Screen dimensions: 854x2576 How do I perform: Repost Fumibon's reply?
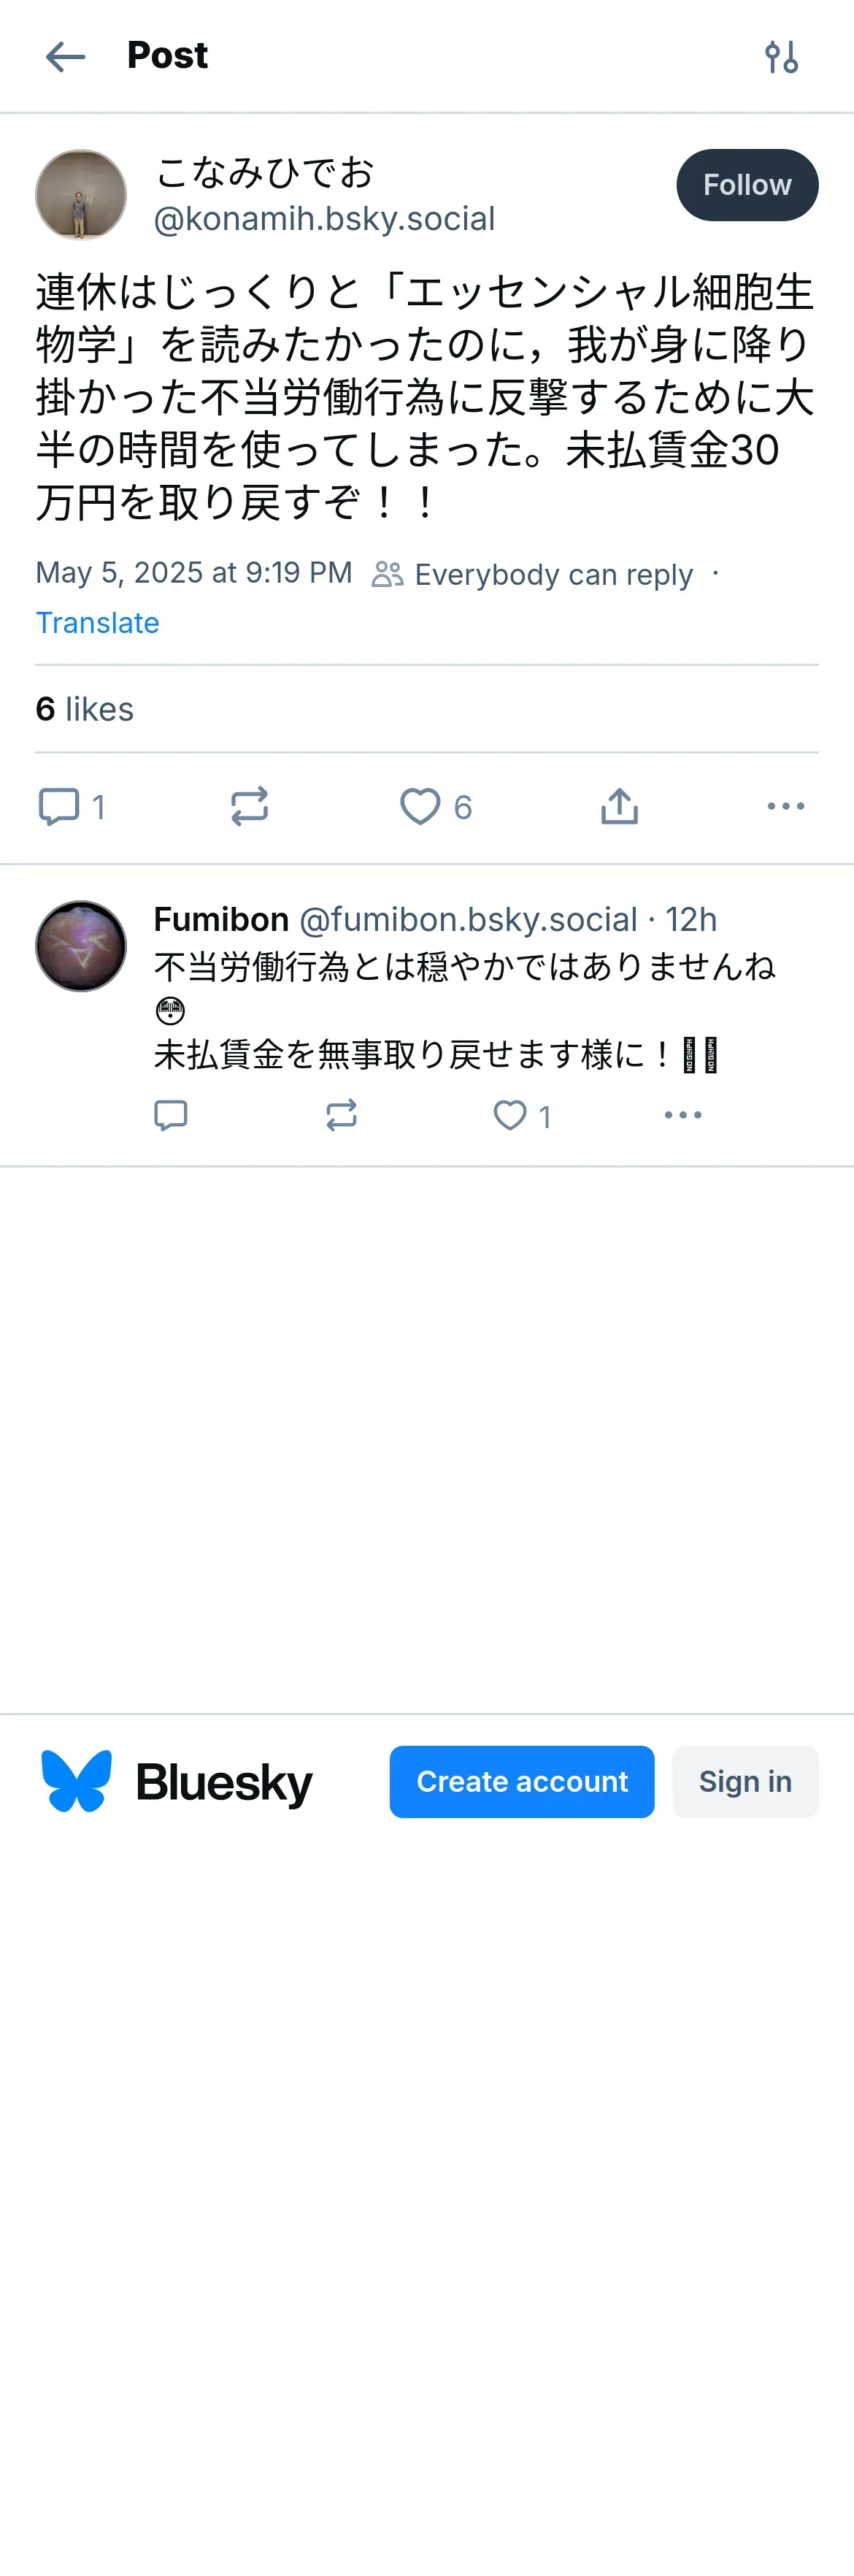point(341,1115)
